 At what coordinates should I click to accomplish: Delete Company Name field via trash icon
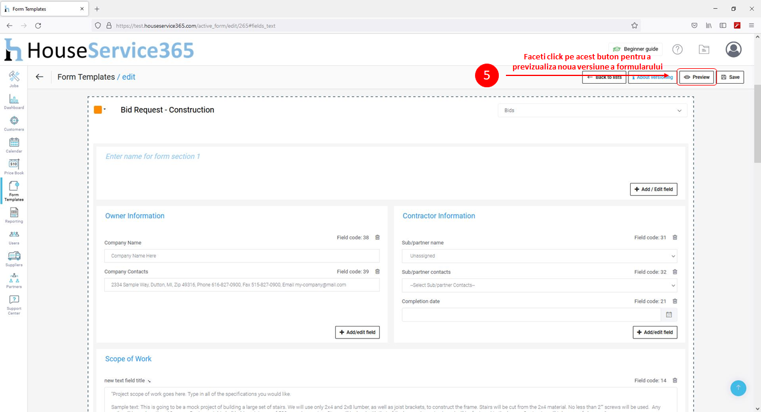[378, 237]
